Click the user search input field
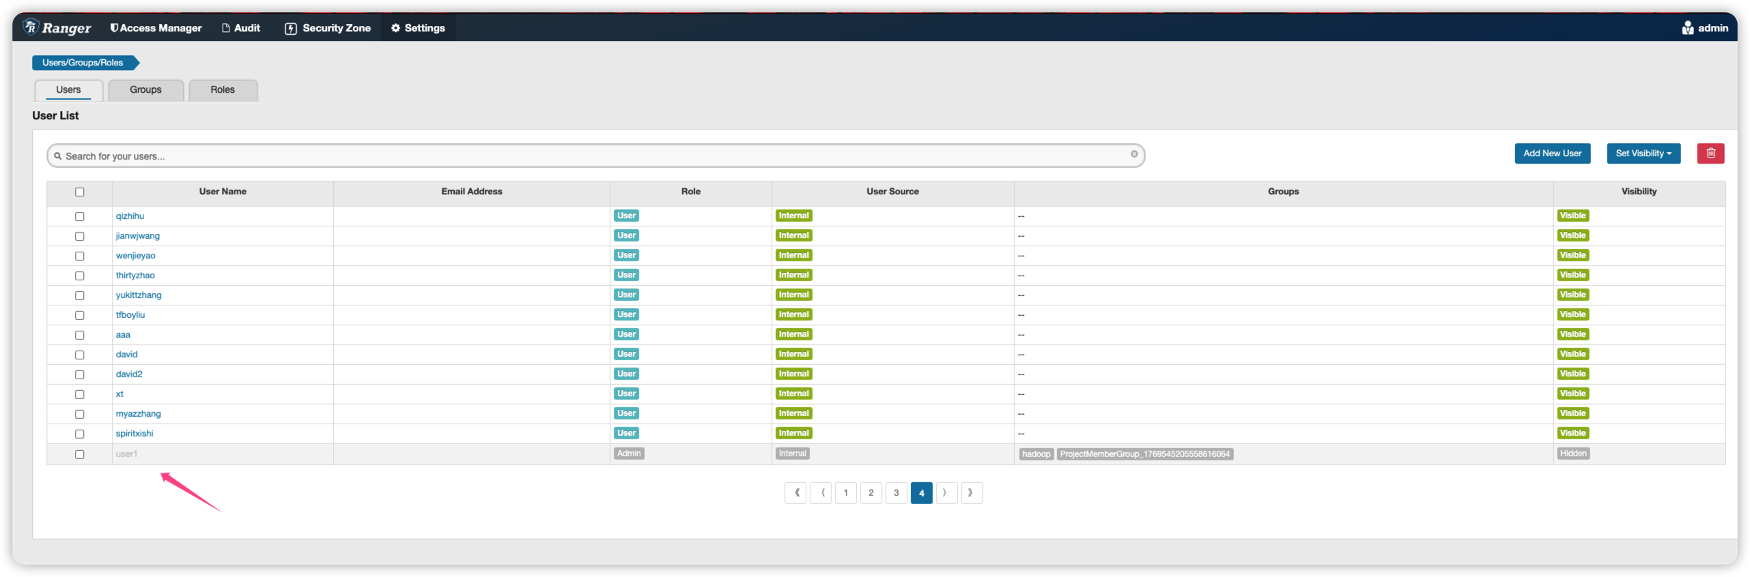1750x577 pixels. (587, 156)
